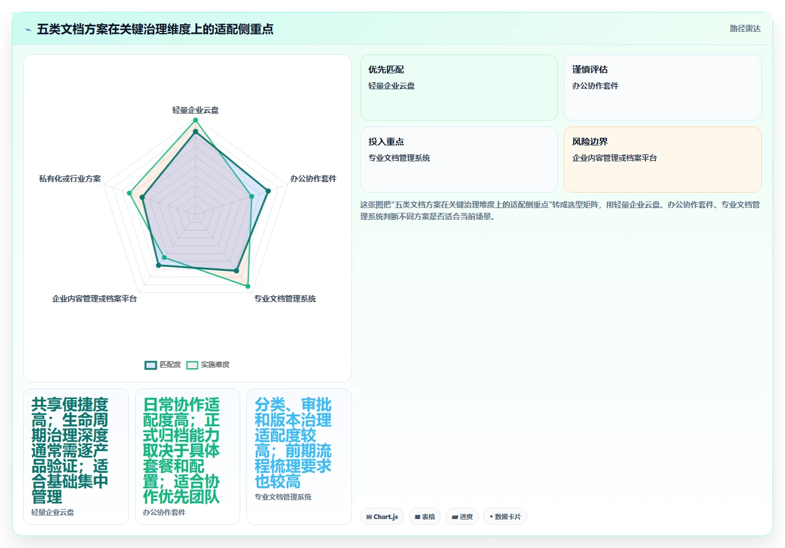Click the 私有化或行业方案 radar axis label
The width and height of the screenshot is (785, 548).
coord(70,179)
